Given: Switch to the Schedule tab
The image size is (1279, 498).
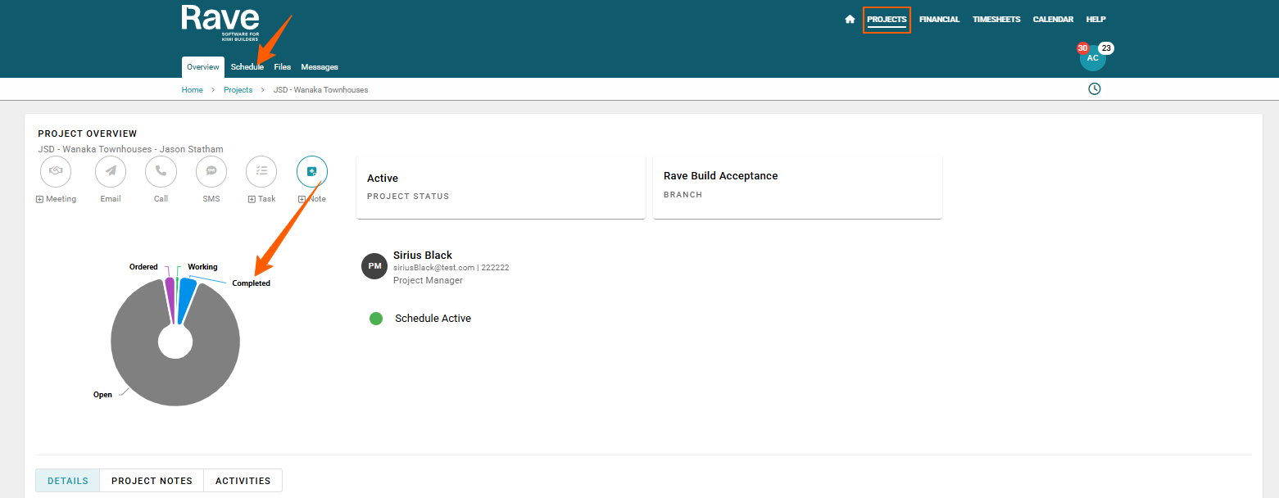Looking at the screenshot, I should click(247, 67).
